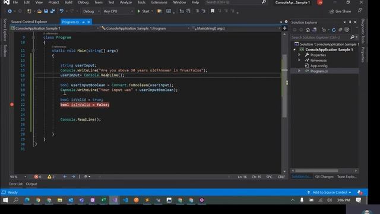Screen dimensions: 380x214
Task: Click the Pending Changes Filter icon
Action: click(x=324, y=30)
